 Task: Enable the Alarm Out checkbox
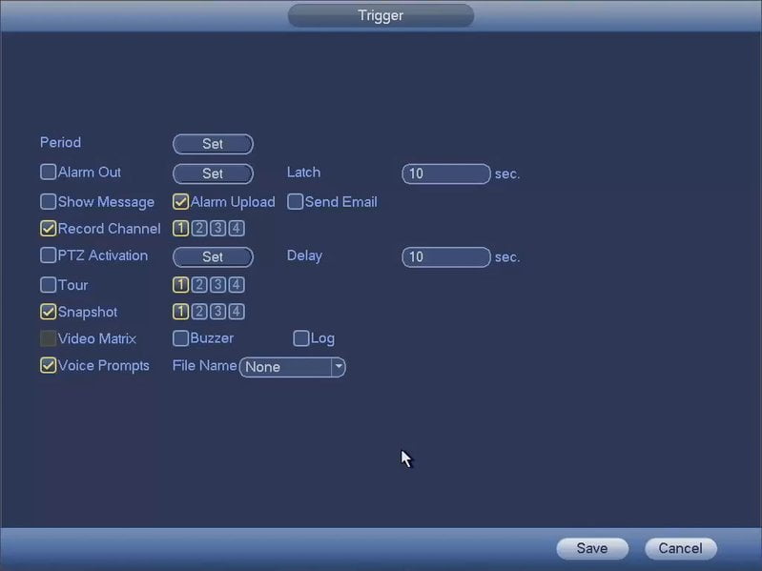point(48,172)
